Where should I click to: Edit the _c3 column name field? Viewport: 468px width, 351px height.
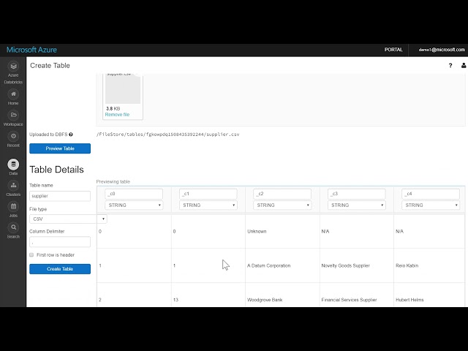(356, 194)
